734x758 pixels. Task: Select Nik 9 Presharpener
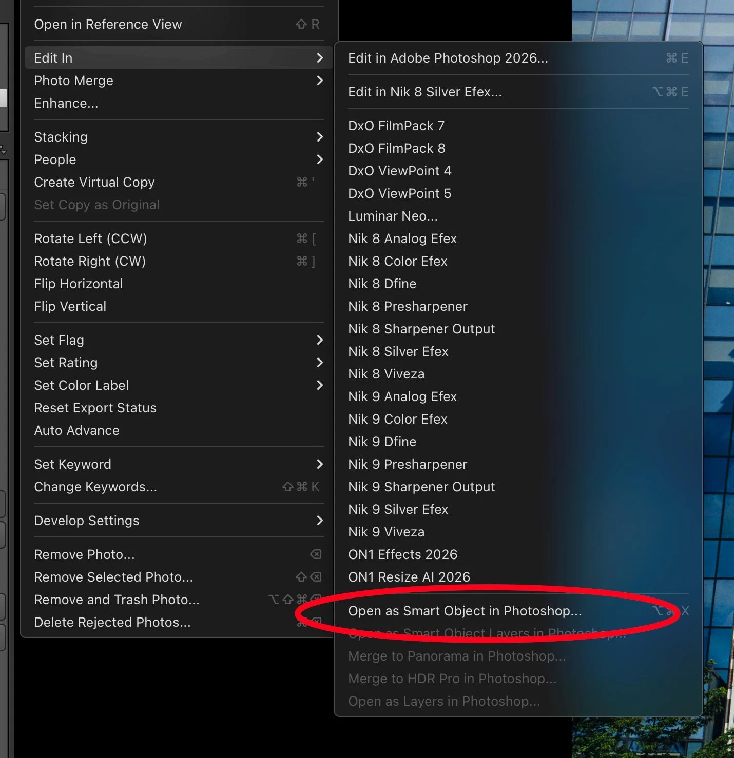(x=518, y=464)
